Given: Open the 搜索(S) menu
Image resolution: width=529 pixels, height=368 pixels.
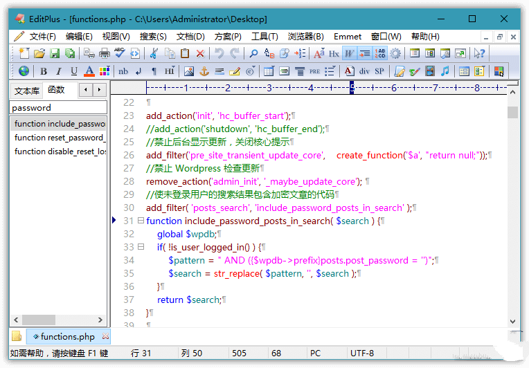Looking at the screenshot, I should click(x=153, y=37).
